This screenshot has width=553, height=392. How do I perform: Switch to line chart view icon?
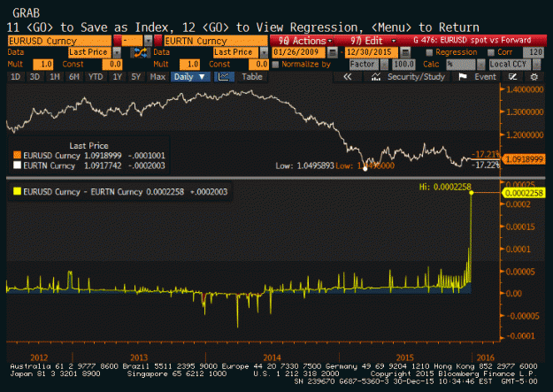pyautogui.click(x=223, y=77)
